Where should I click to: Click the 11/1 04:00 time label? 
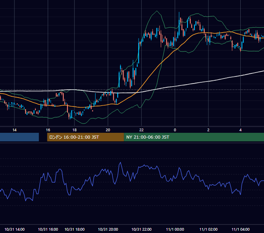coord(241,229)
